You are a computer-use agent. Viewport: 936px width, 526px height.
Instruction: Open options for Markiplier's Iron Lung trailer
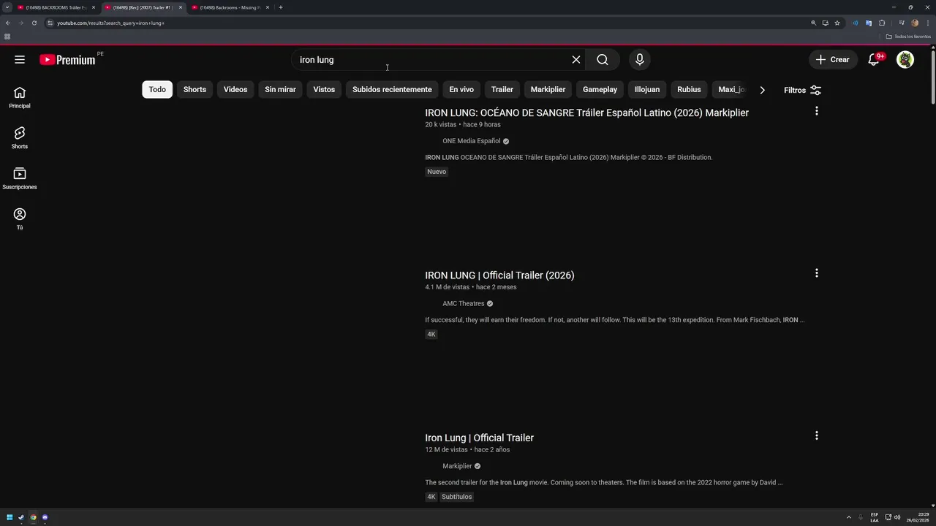click(816, 435)
